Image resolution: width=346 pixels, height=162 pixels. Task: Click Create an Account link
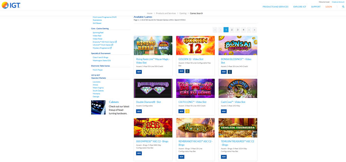(338, 2)
